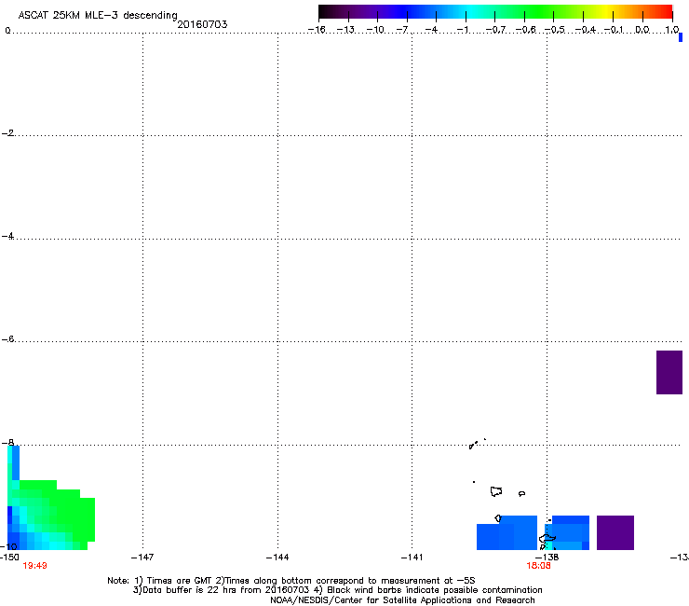Viewport: 689px width, 606px height.
Task: Click the "-4" latitude axis label
Action: pos(7,236)
